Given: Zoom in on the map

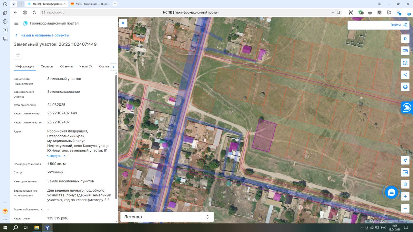Looking at the screenshot, I should [x=405, y=196].
